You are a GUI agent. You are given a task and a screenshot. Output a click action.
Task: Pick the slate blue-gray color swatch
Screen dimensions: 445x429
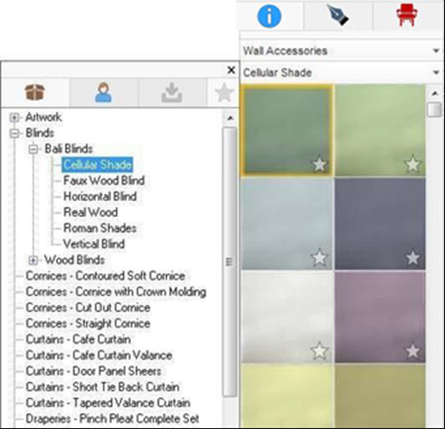380,224
